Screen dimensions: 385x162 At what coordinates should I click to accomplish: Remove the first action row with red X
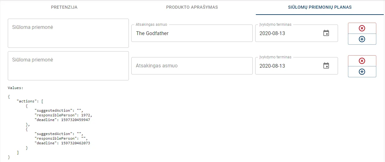[x=362, y=28]
